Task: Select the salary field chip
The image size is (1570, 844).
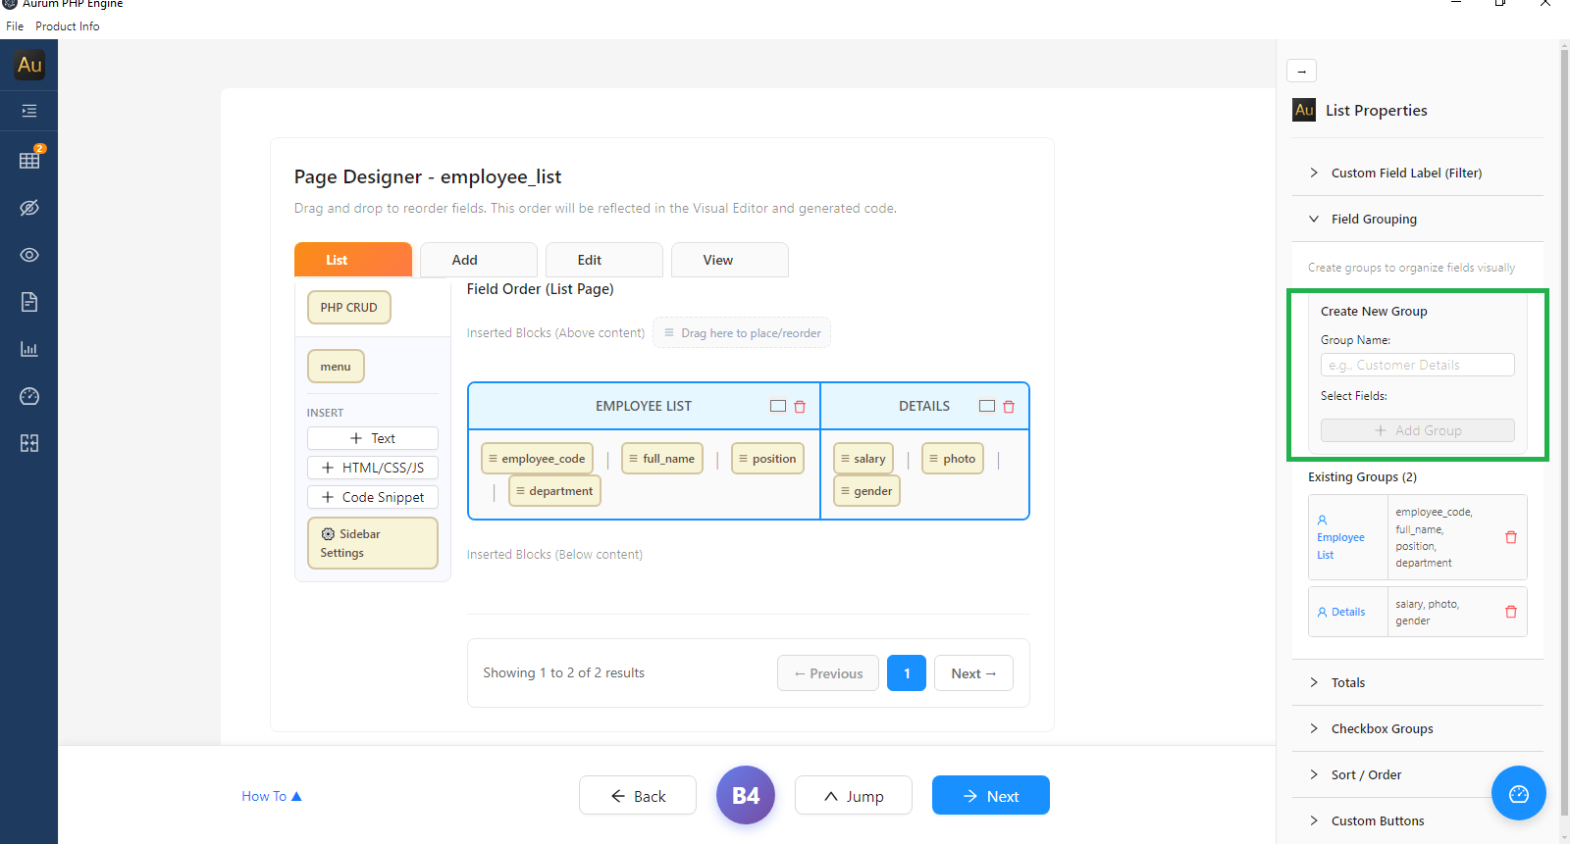Action: point(863,459)
